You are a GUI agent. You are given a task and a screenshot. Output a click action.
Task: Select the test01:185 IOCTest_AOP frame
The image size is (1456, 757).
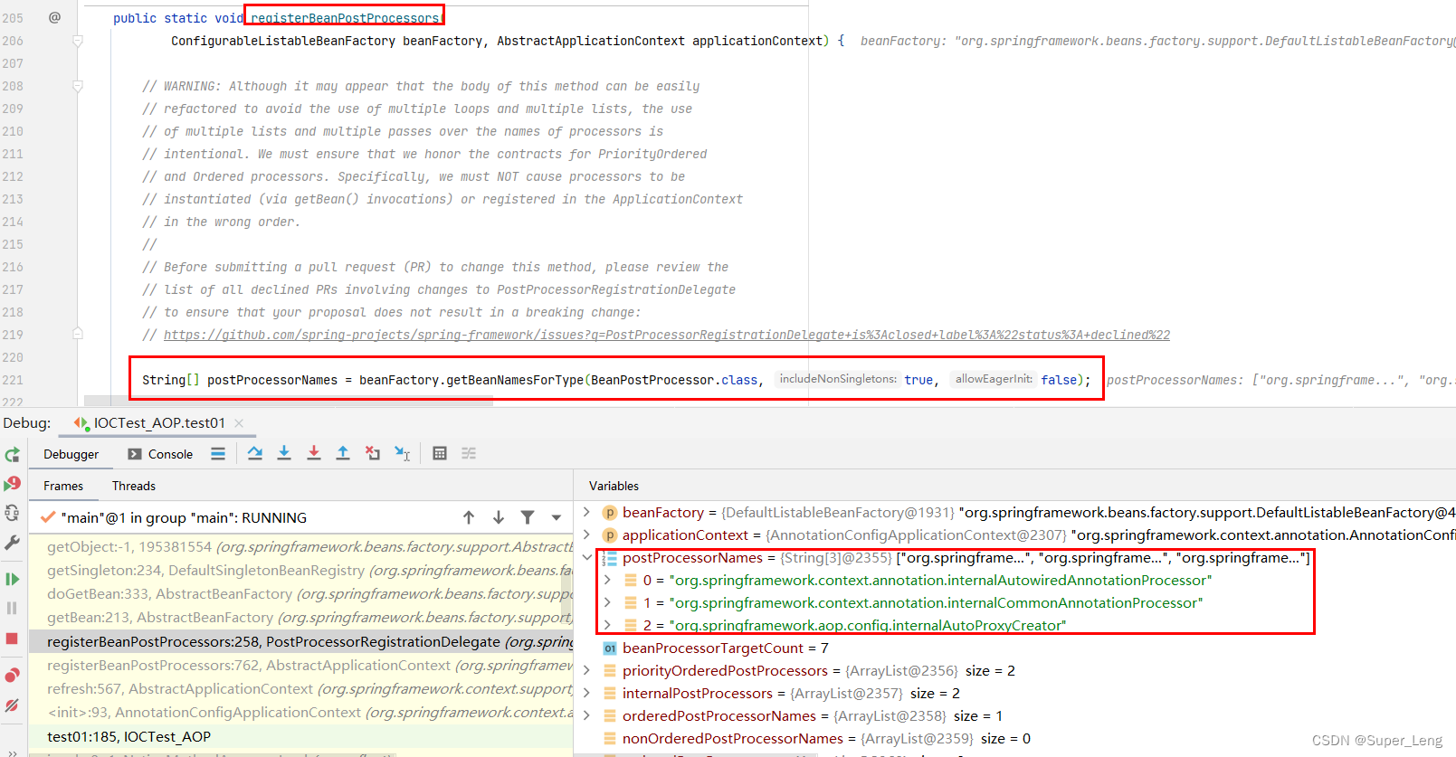point(301,736)
